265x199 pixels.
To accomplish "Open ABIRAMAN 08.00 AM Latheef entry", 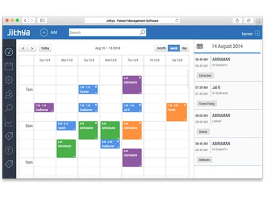I will click(228, 124).
